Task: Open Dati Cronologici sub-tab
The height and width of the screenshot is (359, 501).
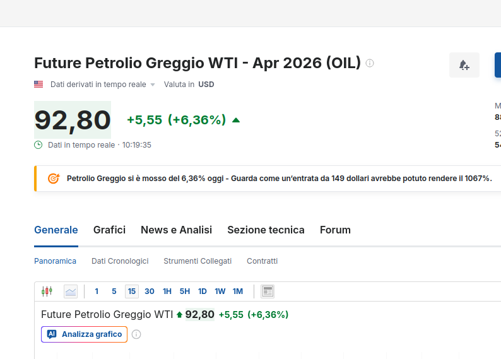Action: pyautogui.click(x=120, y=261)
